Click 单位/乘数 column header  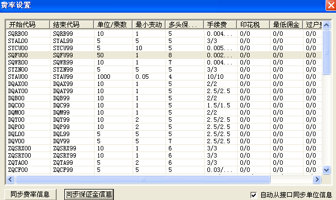[113, 25]
